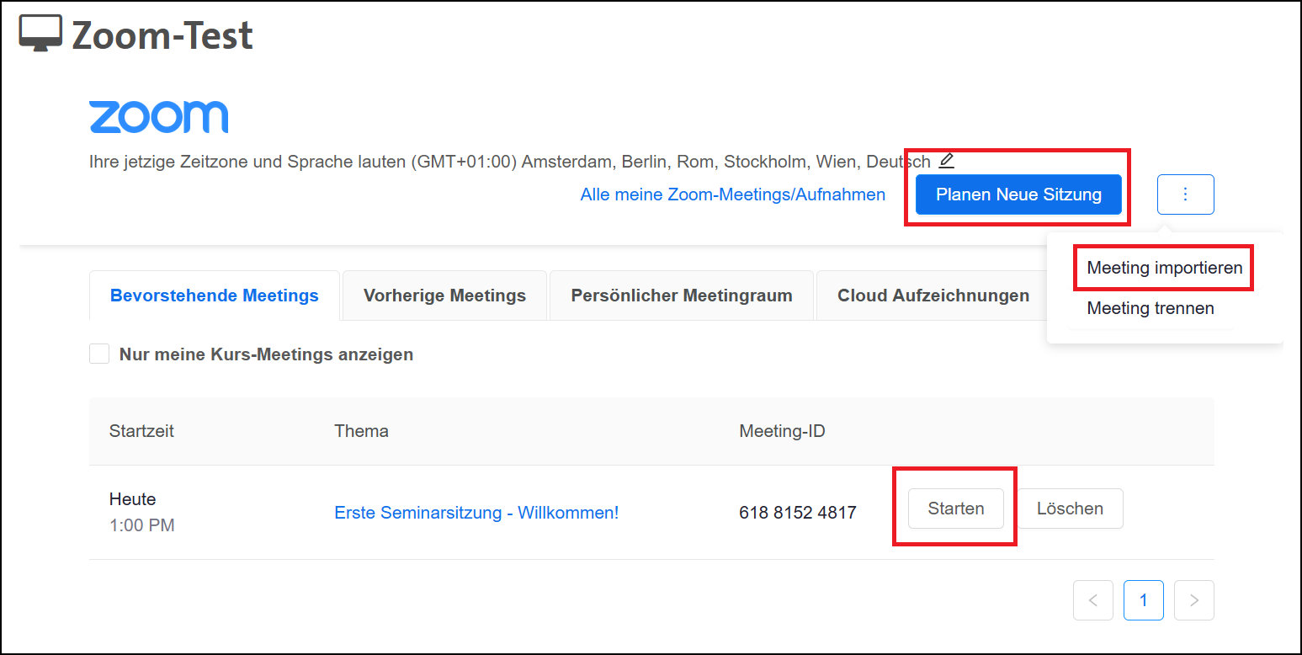Open the 'Persönlicher Meetingraum' tab
This screenshot has width=1302, height=655.
(681, 296)
